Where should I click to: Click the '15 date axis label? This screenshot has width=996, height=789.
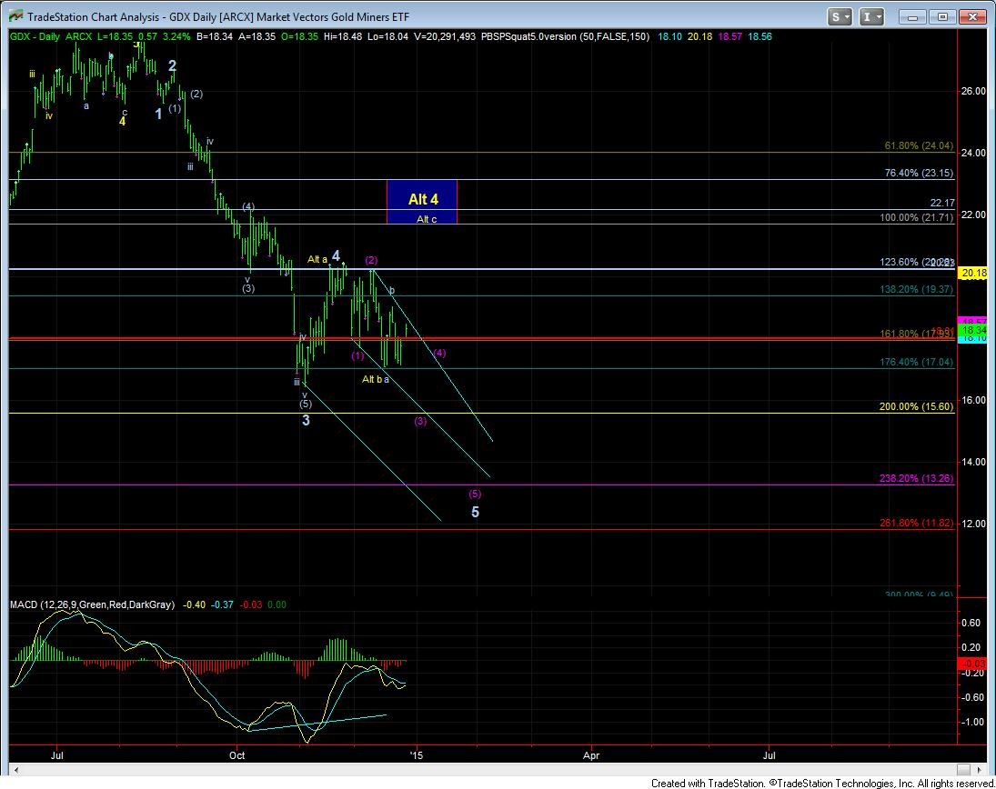click(x=416, y=754)
